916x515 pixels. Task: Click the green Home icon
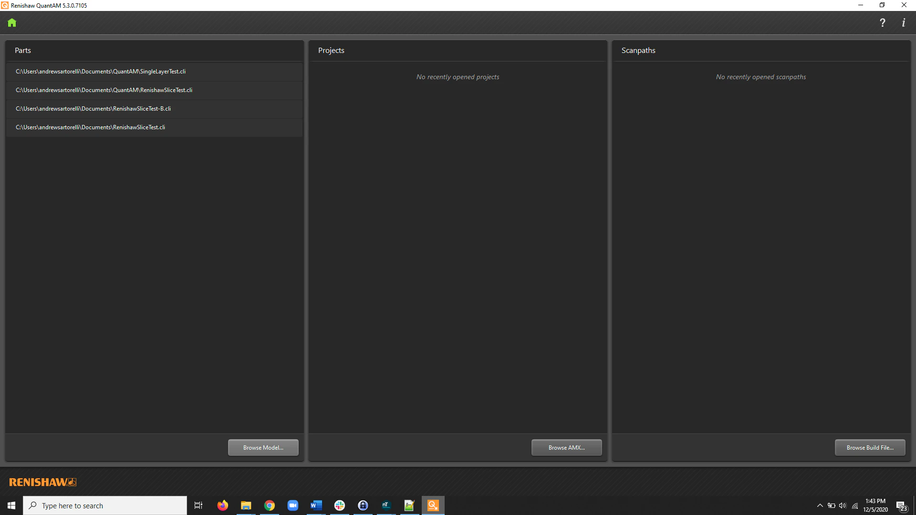pos(12,23)
